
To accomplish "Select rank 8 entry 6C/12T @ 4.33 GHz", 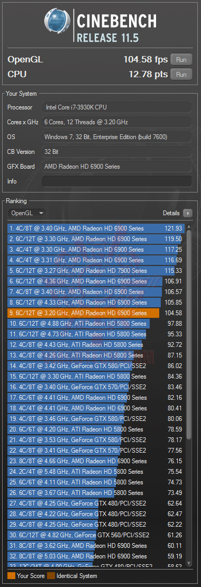I will tap(96, 302).
